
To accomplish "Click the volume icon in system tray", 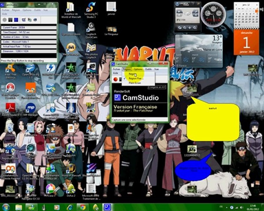I will coord(241,207).
